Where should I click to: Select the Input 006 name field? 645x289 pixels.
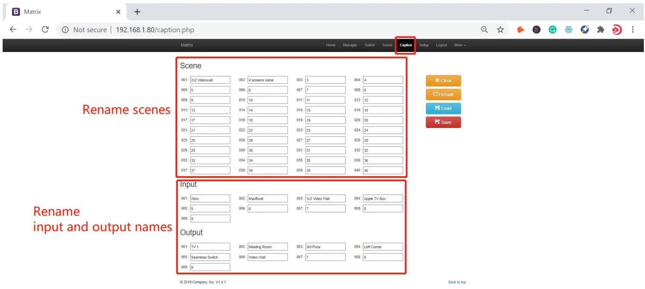[267, 208]
